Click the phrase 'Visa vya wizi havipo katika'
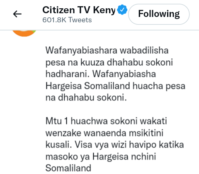The width and height of the screenshot is (199, 174). pos(129,145)
